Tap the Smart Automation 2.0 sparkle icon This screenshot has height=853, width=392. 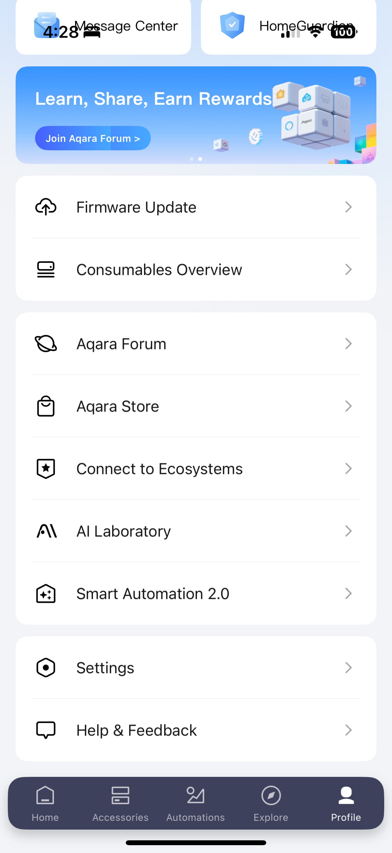click(46, 593)
